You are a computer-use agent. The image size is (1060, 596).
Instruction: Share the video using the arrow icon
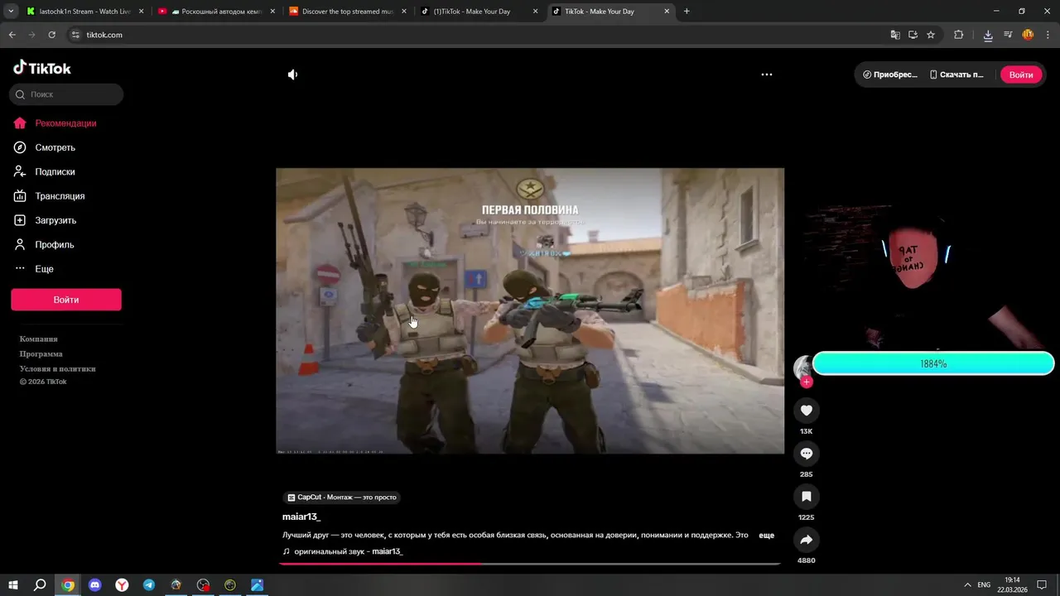[x=807, y=540]
